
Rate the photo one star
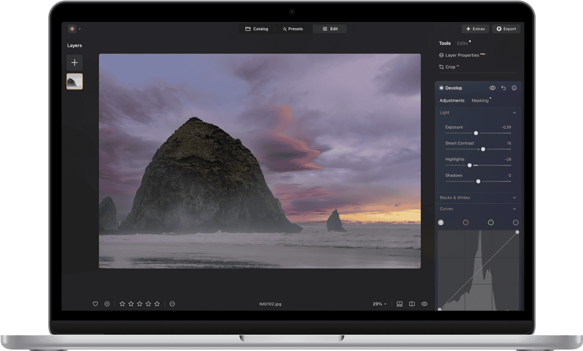(x=122, y=304)
